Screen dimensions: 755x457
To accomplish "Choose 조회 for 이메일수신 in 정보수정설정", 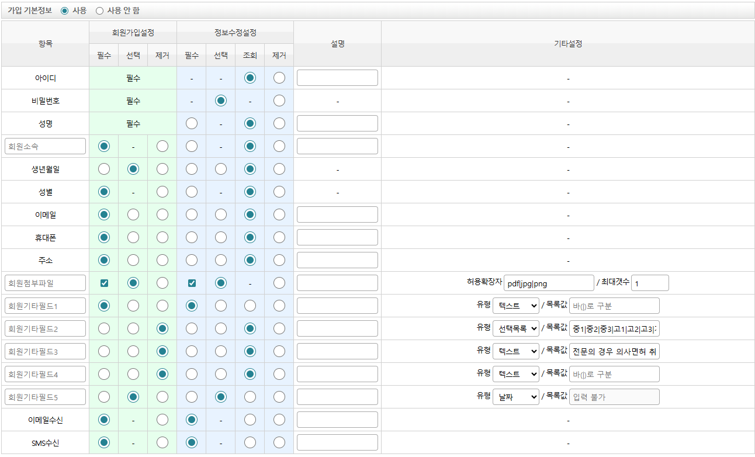I will click(250, 420).
